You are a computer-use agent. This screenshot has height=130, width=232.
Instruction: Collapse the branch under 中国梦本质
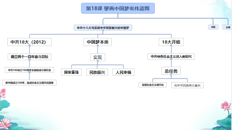pyautogui.click(x=98, y=46)
